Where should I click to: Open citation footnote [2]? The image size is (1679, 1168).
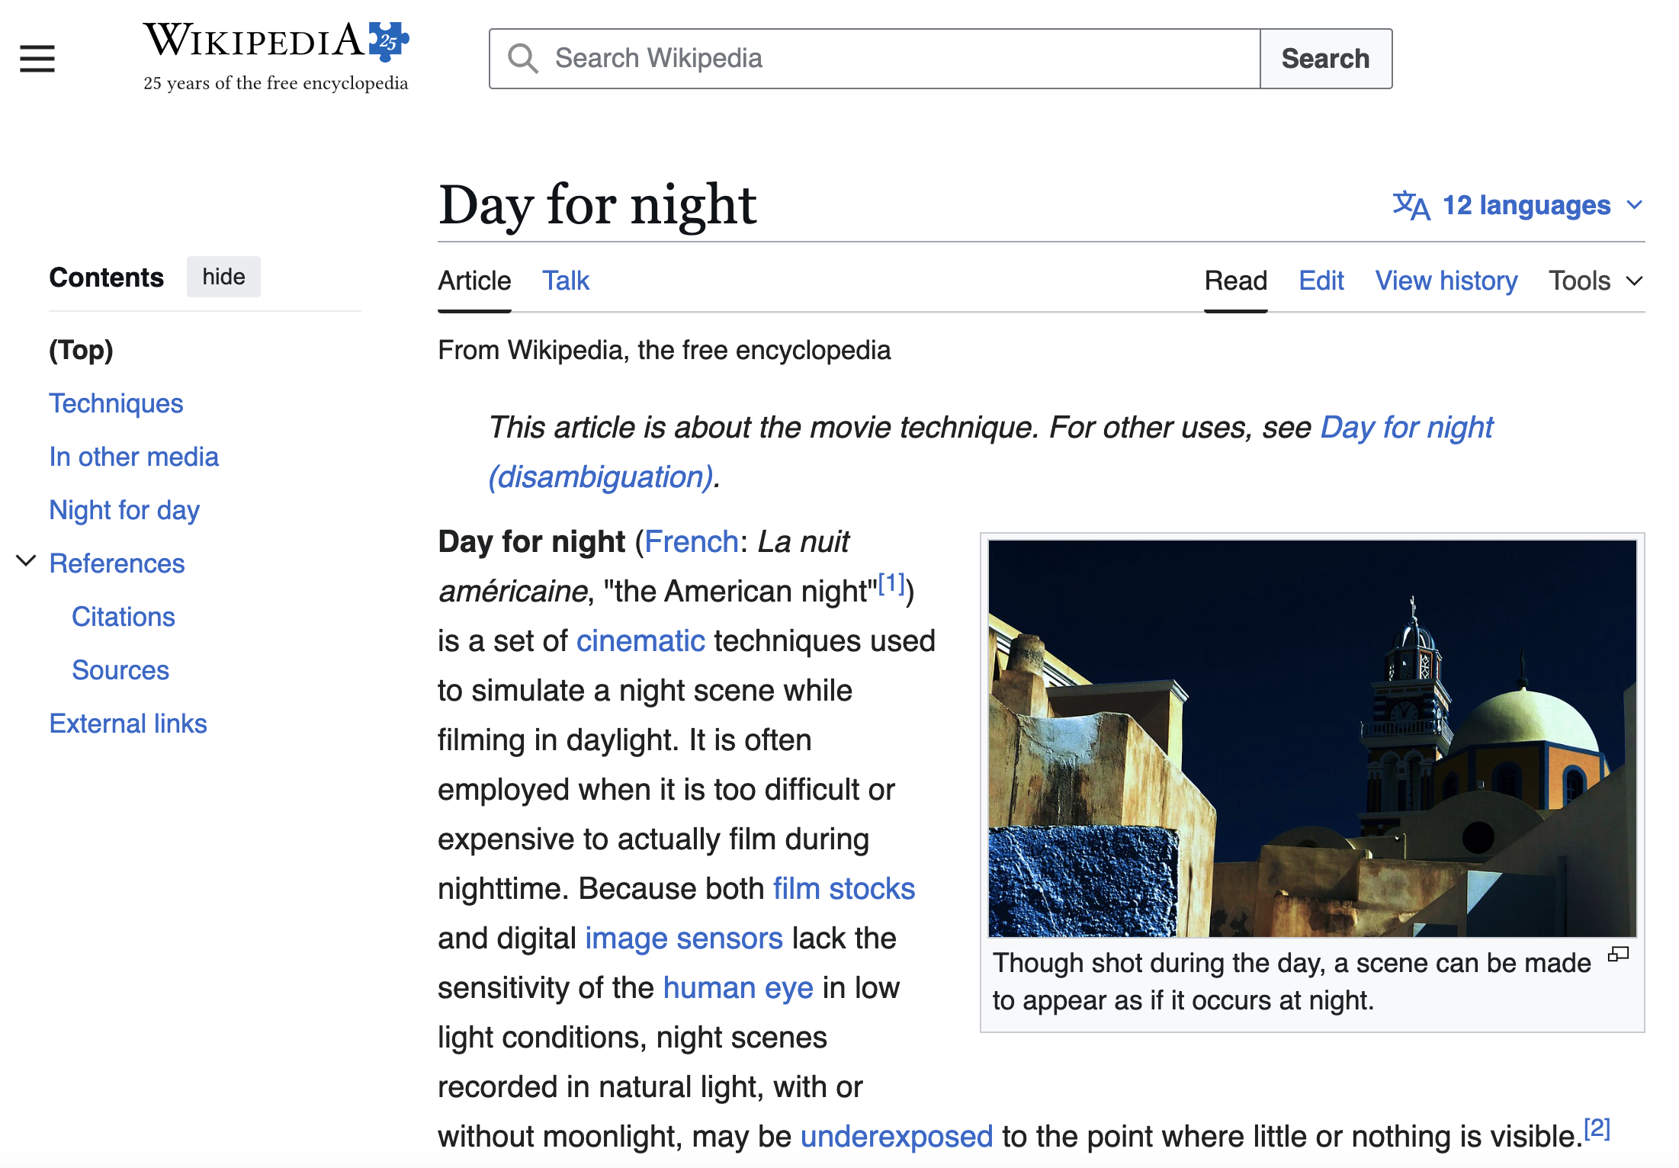1597,1128
